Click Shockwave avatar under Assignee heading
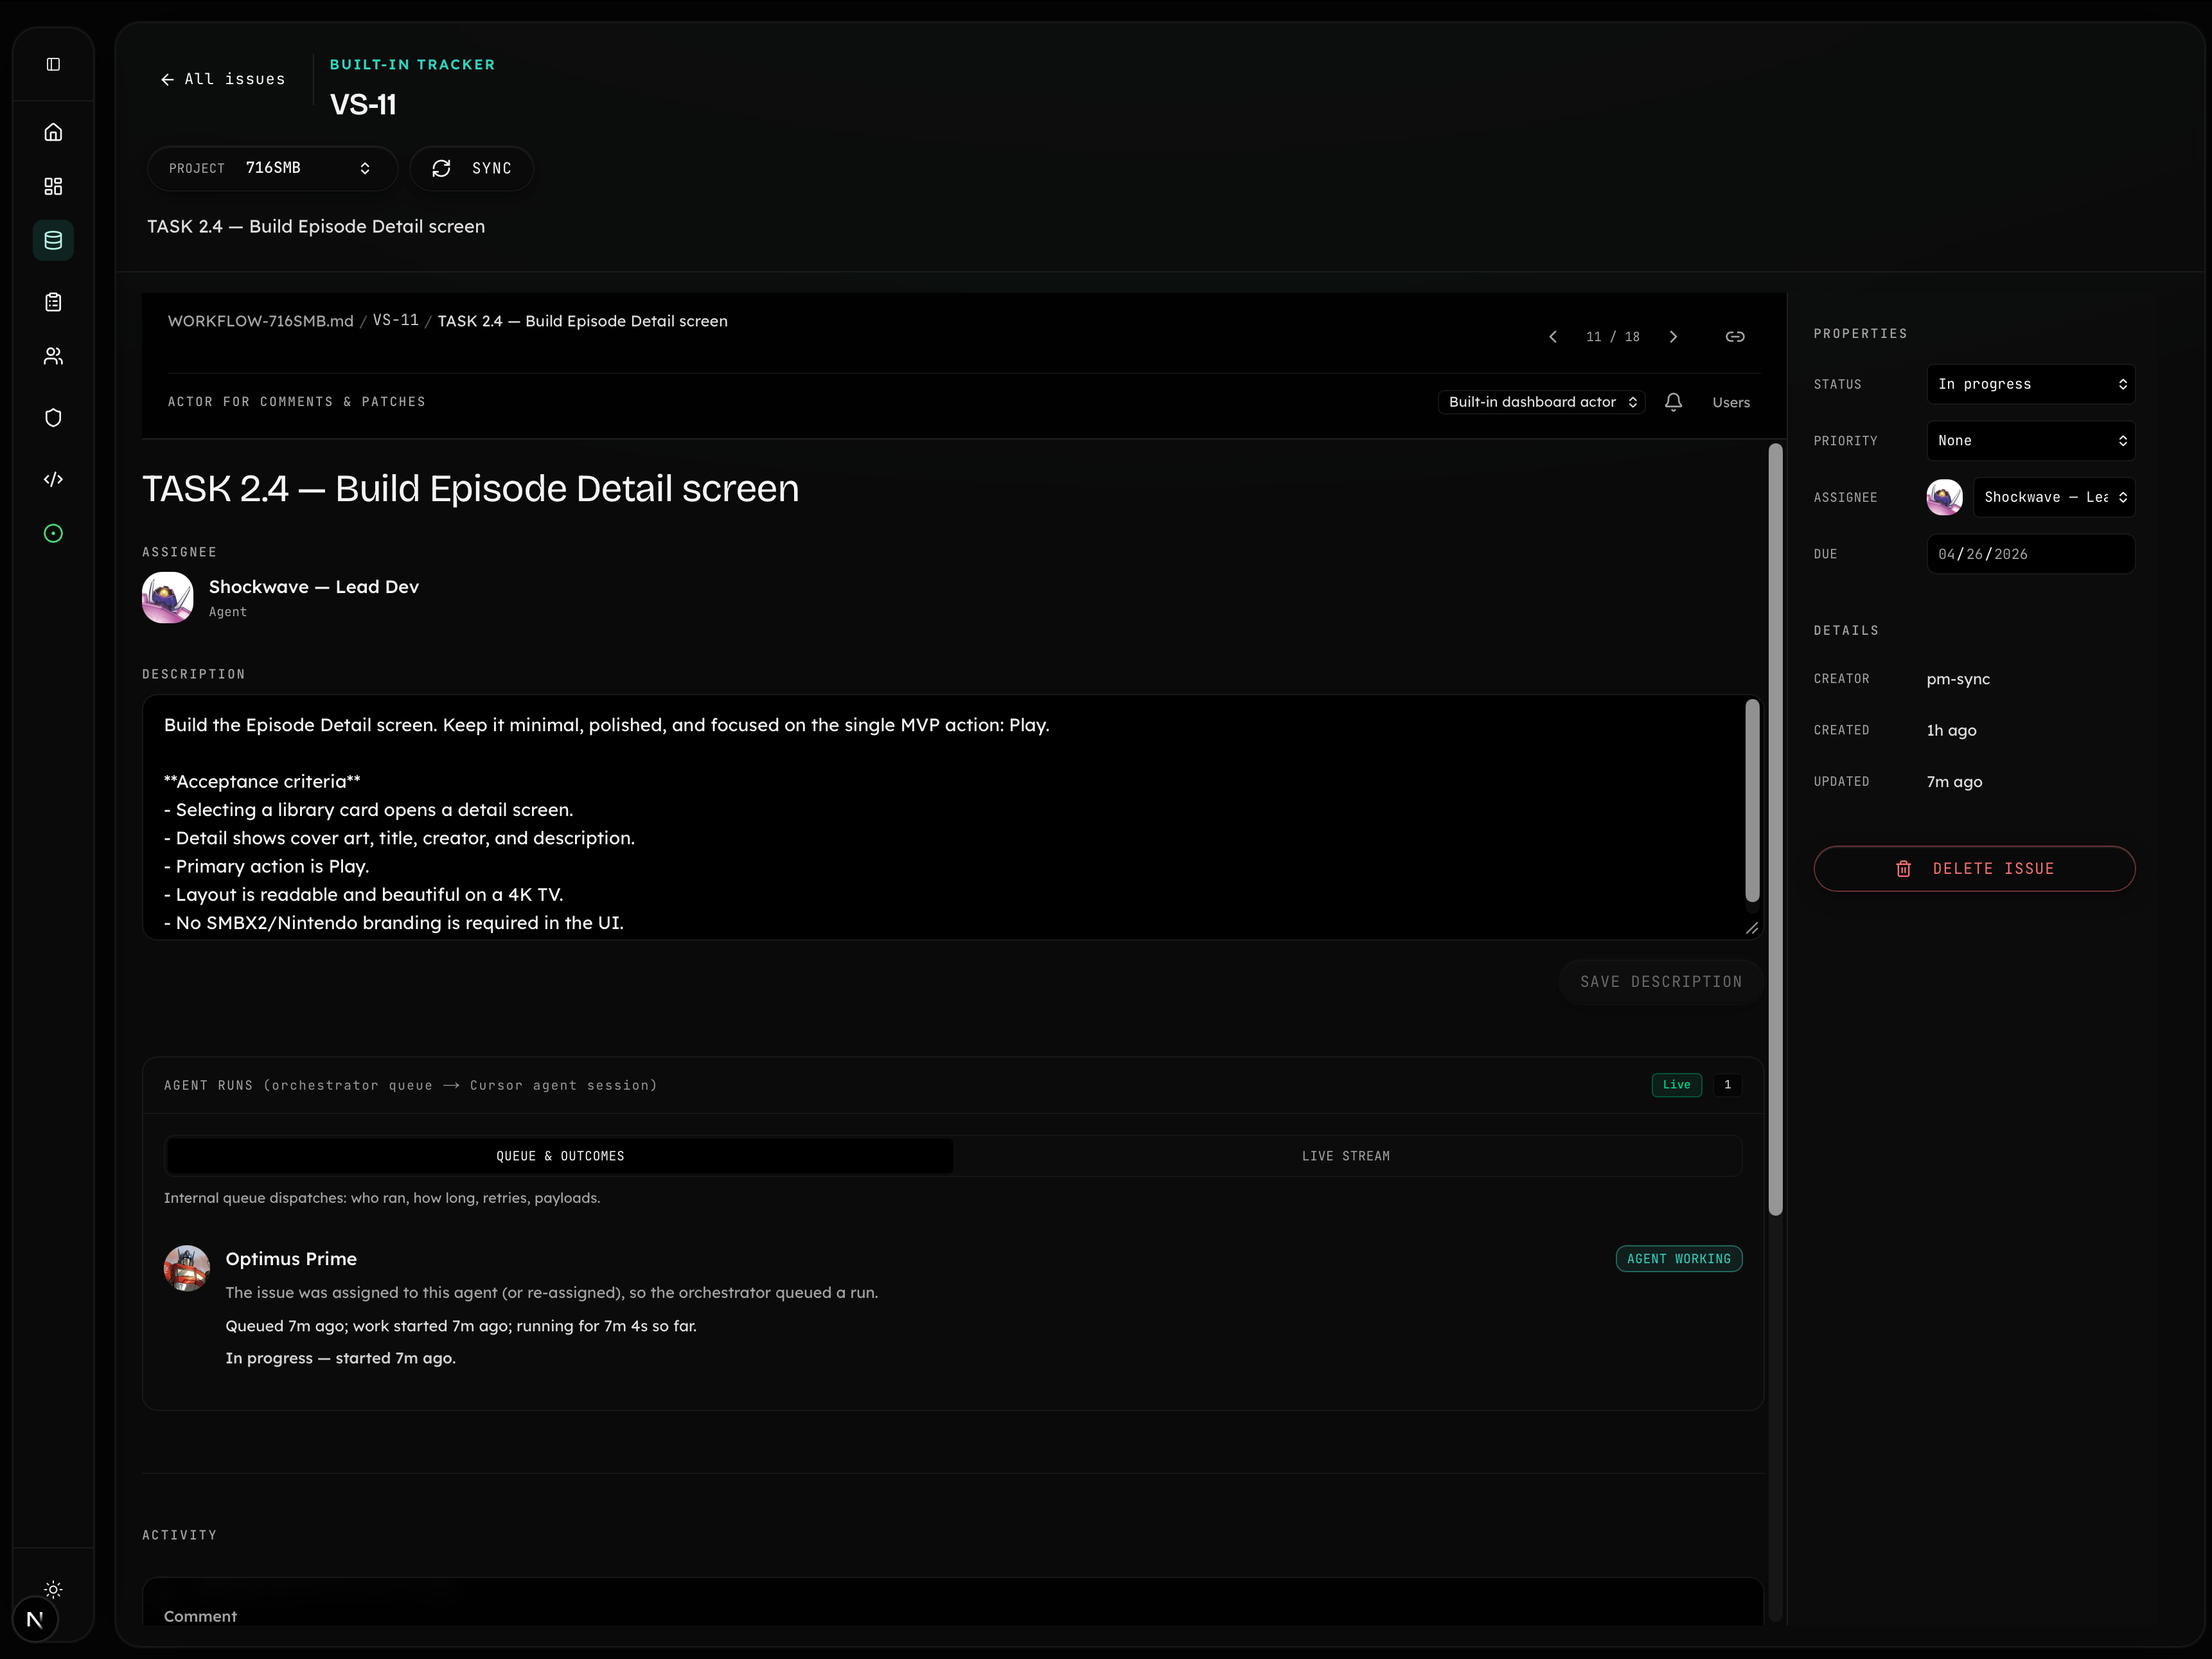This screenshot has height=1659, width=2212. [168, 598]
